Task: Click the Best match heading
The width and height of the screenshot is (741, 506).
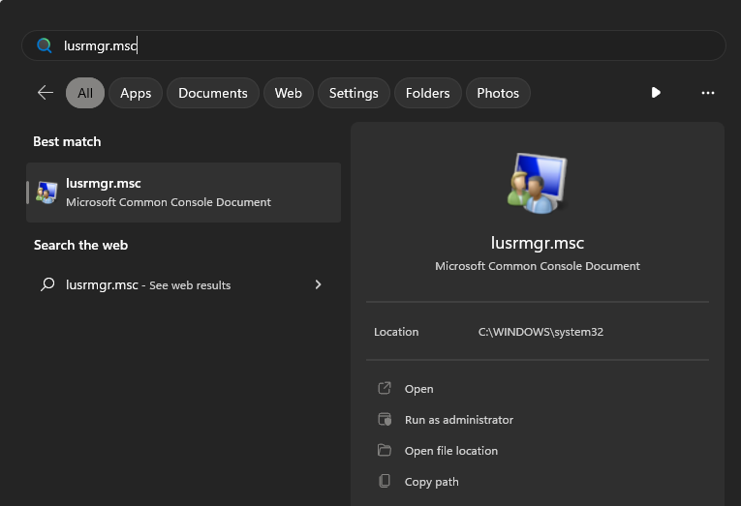Action: (67, 141)
